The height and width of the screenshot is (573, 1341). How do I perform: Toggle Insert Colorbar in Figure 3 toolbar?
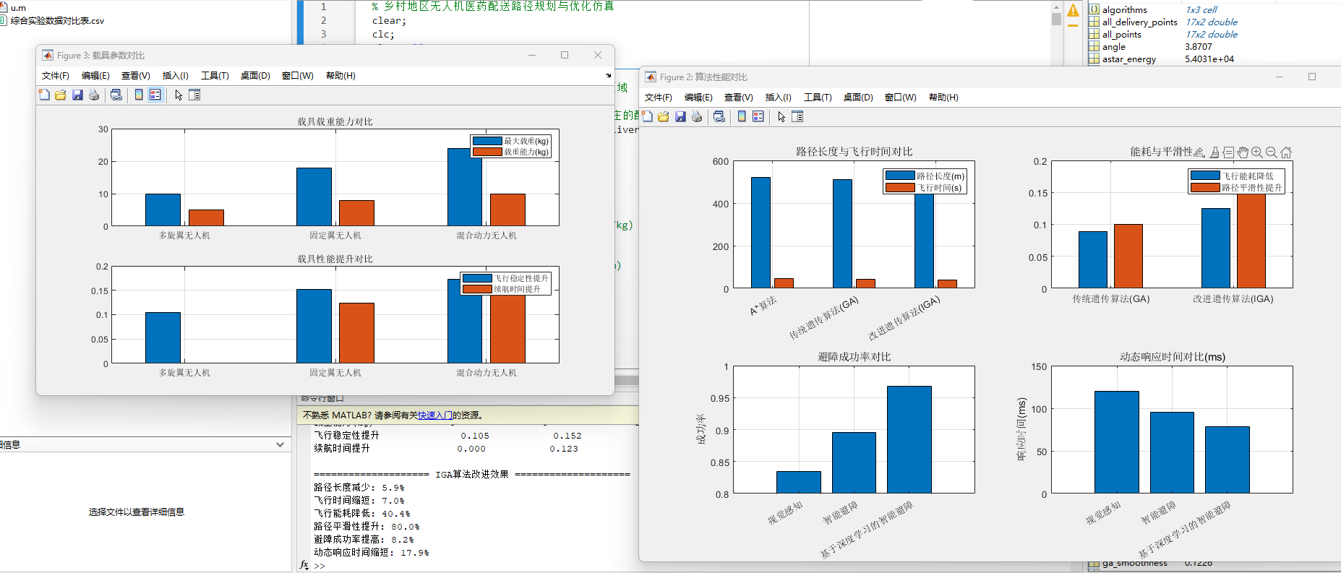139,95
